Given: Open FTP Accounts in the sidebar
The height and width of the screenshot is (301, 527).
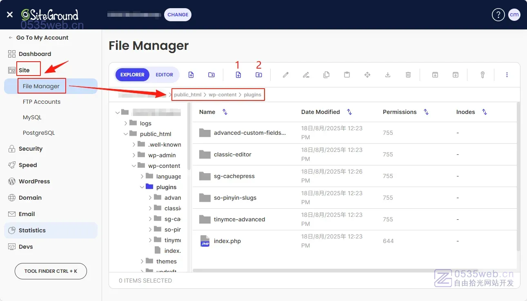Looking at the screenshot, I should 42,102.
